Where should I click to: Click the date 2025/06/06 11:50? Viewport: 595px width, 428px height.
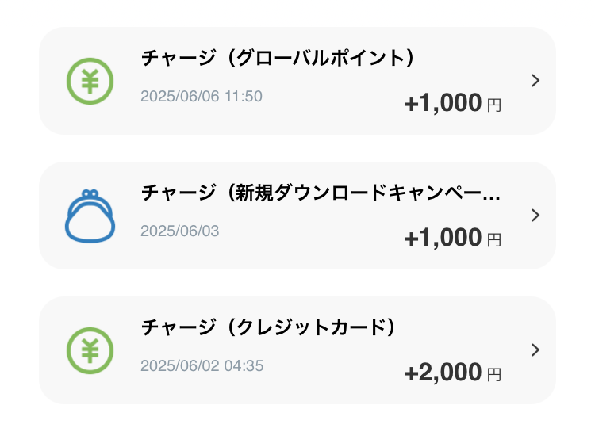click(x=202, y=96)
